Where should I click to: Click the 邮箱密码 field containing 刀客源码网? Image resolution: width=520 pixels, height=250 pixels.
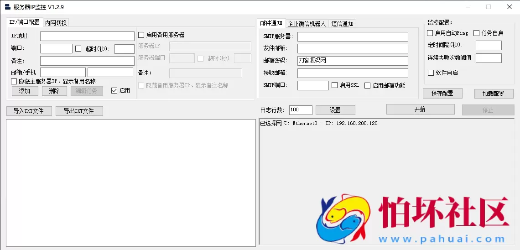353,61
